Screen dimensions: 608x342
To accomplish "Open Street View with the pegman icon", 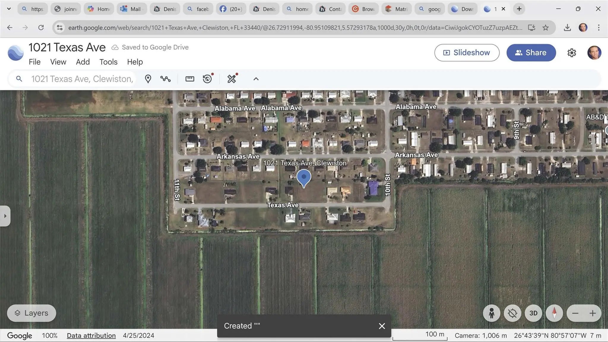I will pos(491,313).
